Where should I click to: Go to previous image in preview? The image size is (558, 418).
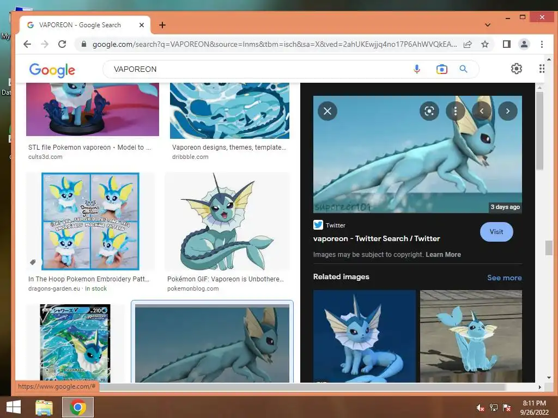pos(482,111)
